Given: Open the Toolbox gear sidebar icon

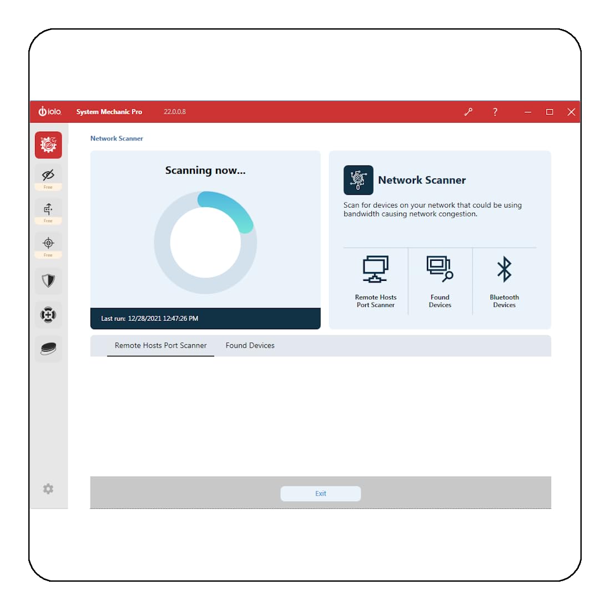Looking at the screenshot, I should pyautogui.click(x=48, y=145).
